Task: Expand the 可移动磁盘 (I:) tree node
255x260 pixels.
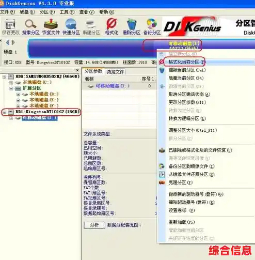Action: point(11,118)
